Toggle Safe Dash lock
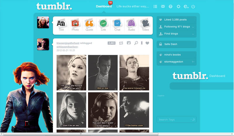The height and width of the screenshot is (136, 234). click(x=177, y=44)
